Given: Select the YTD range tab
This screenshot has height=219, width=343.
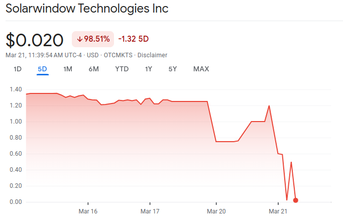Looking at the screenshot, I should [122, 69].
